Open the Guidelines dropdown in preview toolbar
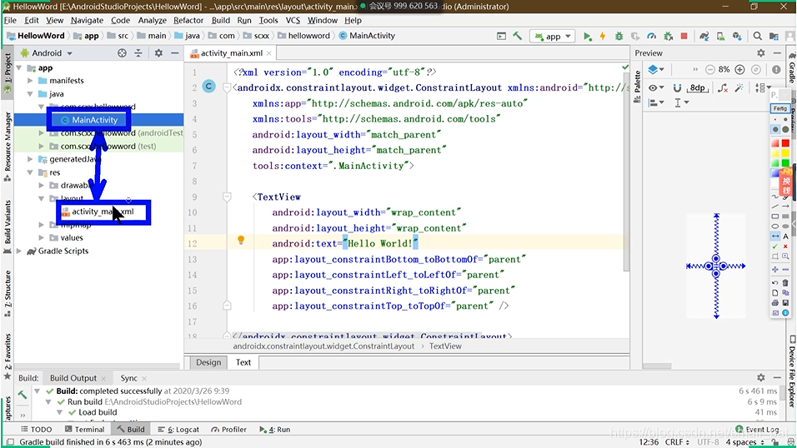This screenshot has width=797, height=448. pos(681,102)
